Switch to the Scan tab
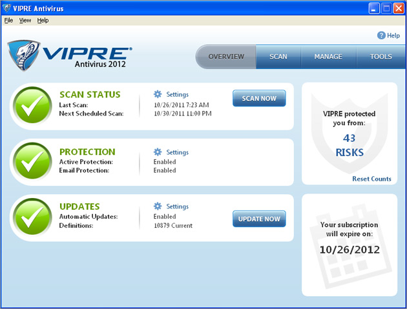This screenshot has width=407, height=309. (x=278, y=57)
